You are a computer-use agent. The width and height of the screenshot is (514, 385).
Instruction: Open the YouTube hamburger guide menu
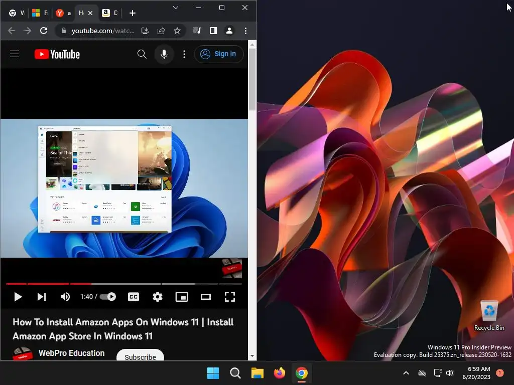15,54
